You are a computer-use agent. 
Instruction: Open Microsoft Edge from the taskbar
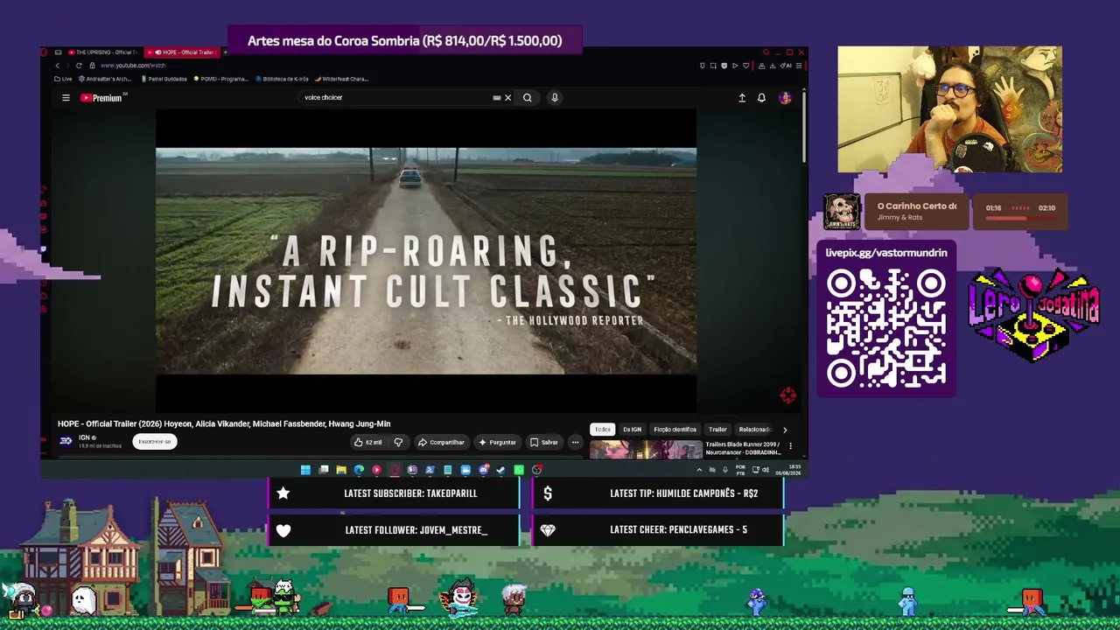359,470
